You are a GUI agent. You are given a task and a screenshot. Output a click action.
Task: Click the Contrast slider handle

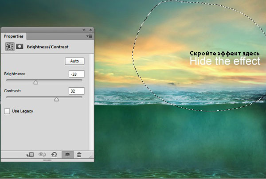pyautogui.click(x=56, y=99)
